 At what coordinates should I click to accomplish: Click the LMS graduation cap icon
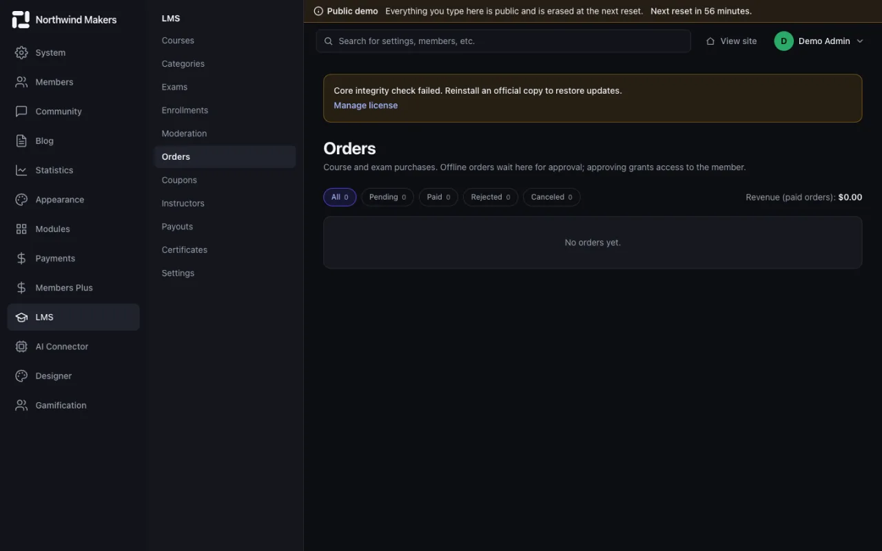click(21, 317)
